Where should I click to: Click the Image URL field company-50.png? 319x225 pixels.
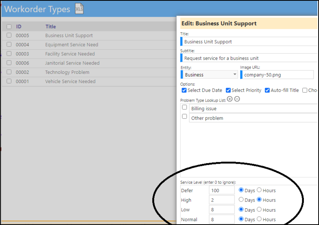[x=277, y=75]
